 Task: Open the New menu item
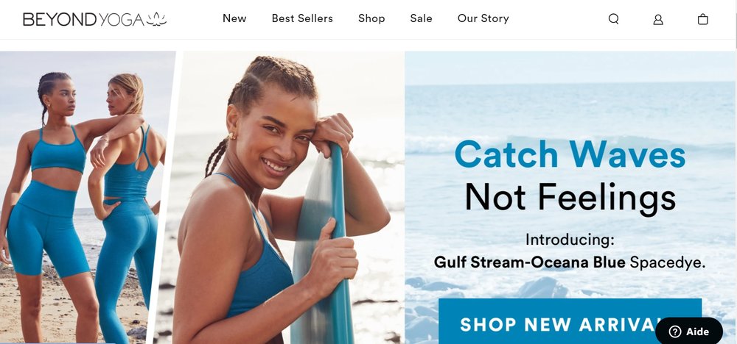coord(234,18)
